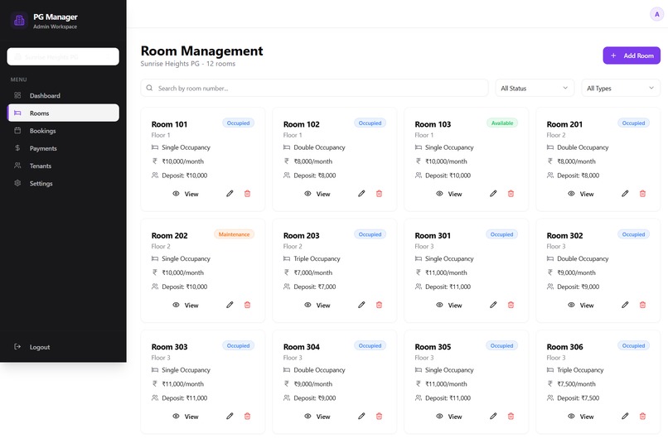This screenshot has height=448, width=668.
Task: View details of Room 203
Action: click(317, 305)
